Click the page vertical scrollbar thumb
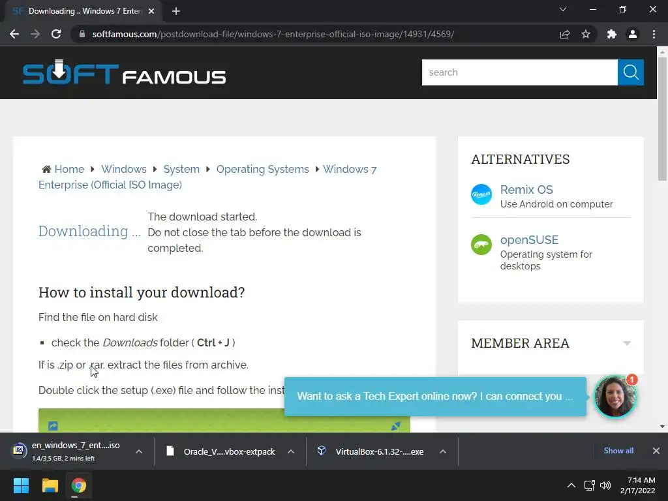Viewport: 668px width, 501px height. (662, 119)
